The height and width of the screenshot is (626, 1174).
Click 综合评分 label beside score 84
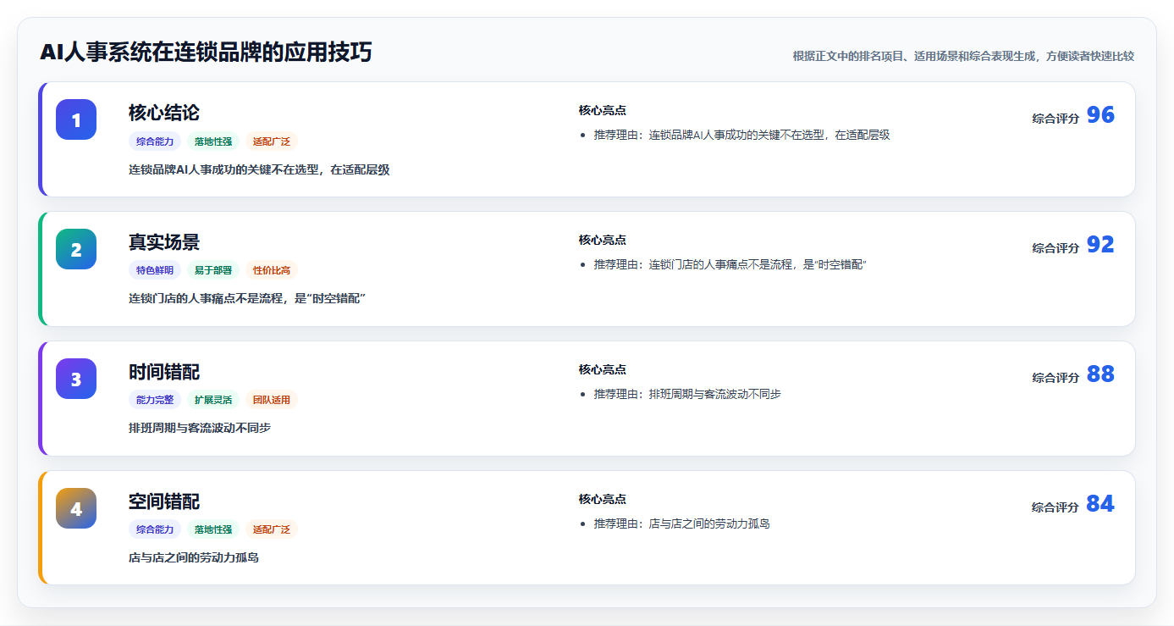1055,507
